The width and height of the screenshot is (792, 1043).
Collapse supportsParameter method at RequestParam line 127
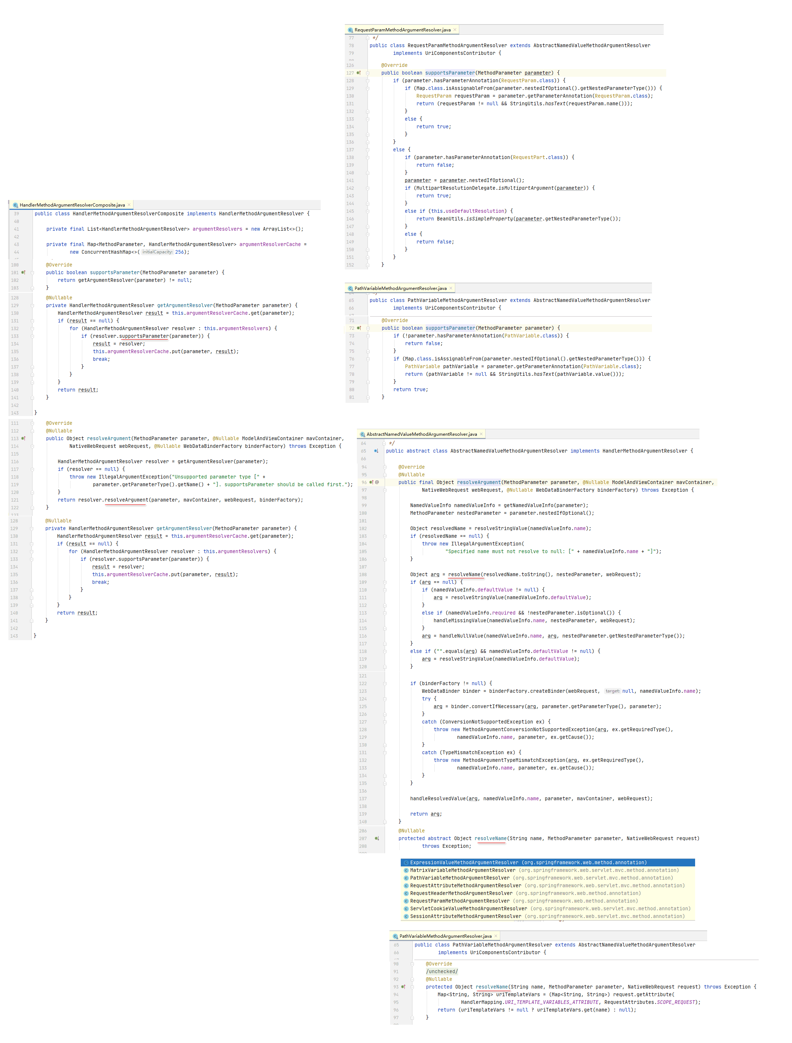coord(367,73)
